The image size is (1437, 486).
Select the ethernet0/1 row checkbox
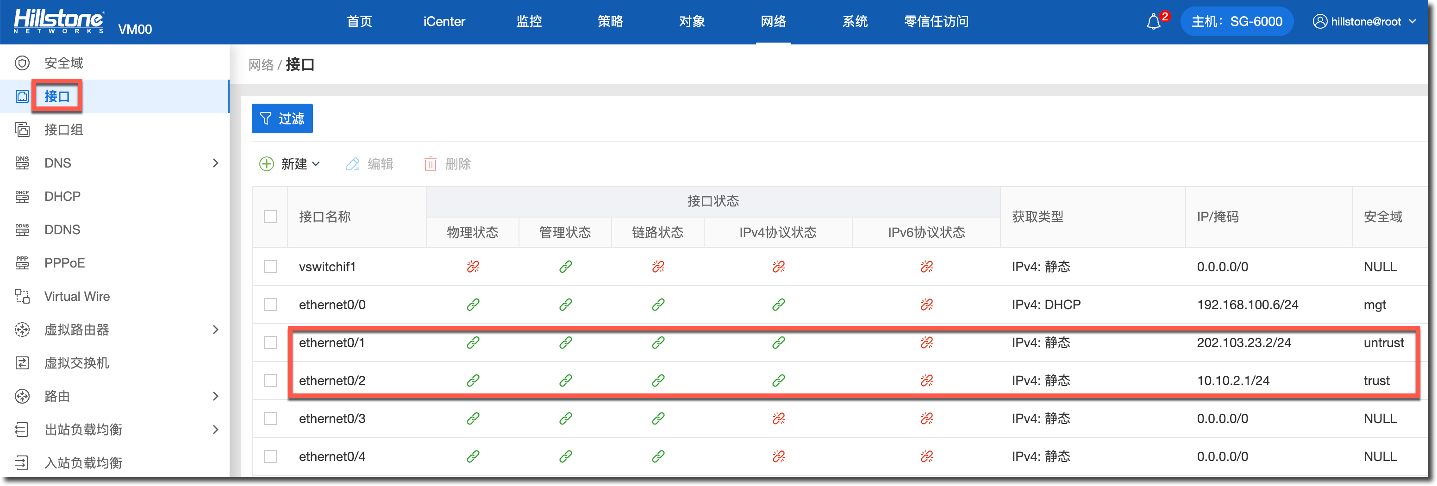tap(270, 343)
